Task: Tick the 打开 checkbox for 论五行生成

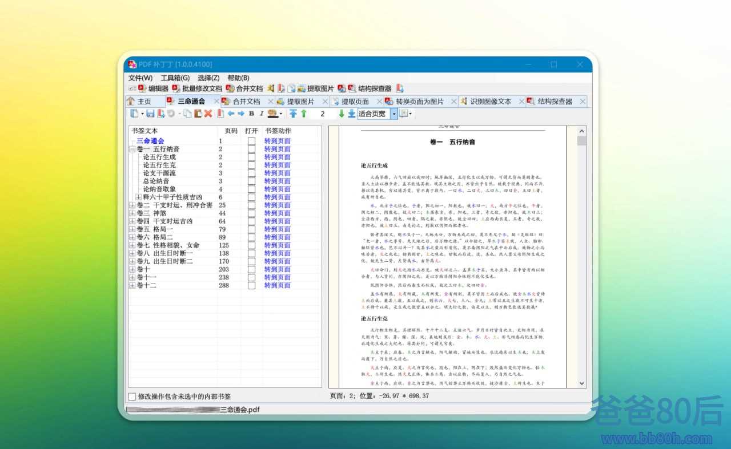Action: (251, 157)
